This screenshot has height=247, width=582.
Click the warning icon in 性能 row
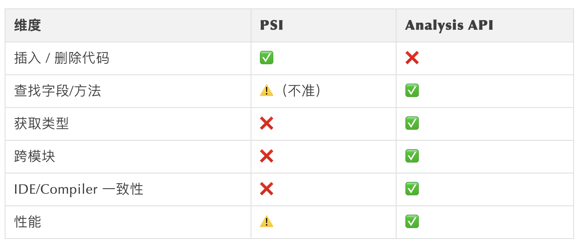click(x=267, y=222)
